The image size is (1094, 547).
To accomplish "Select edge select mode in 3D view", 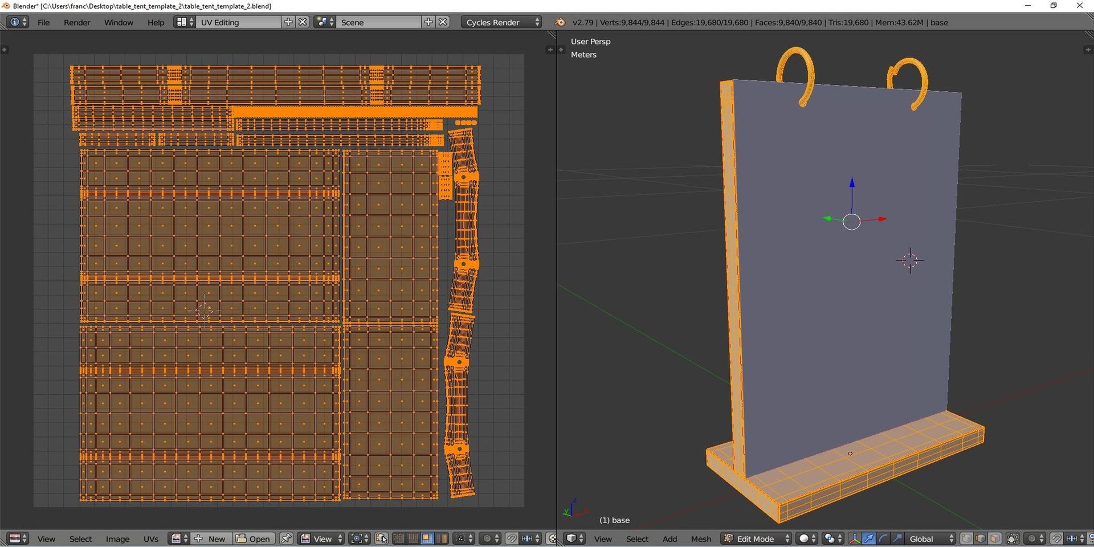I will (x=981, y=538).
